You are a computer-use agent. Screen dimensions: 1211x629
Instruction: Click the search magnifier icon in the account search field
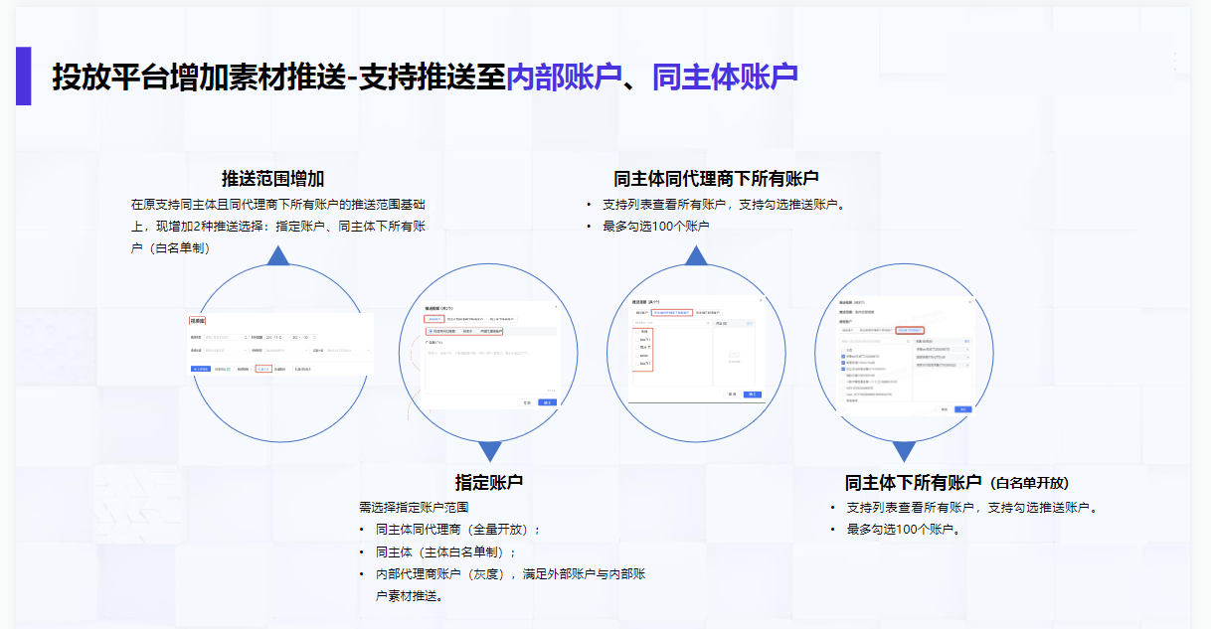[x=908, y=342]
